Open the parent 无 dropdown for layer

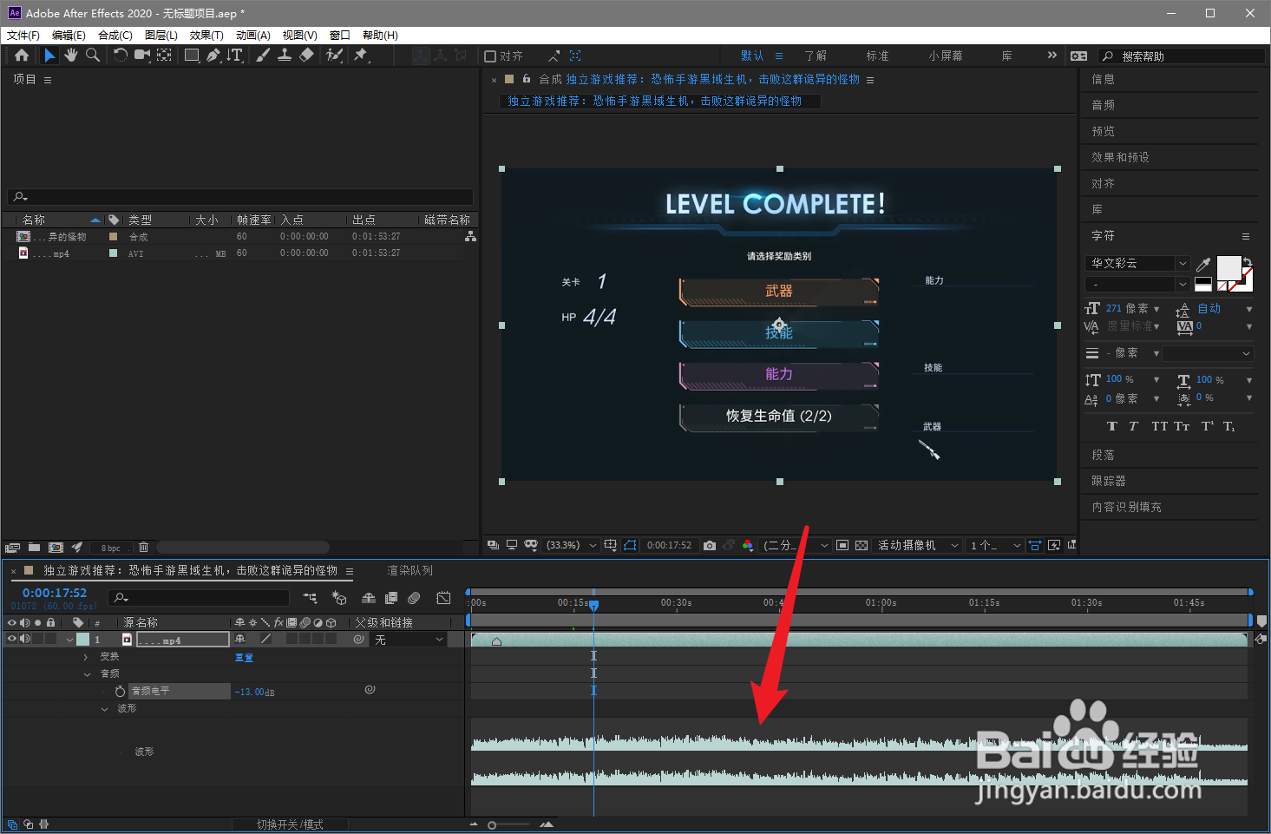(x=409, y=640)
